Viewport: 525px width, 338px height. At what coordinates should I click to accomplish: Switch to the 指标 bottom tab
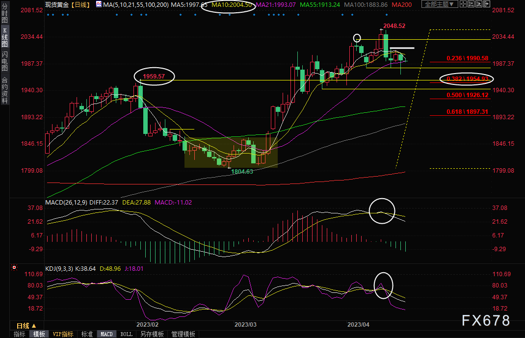20,334
